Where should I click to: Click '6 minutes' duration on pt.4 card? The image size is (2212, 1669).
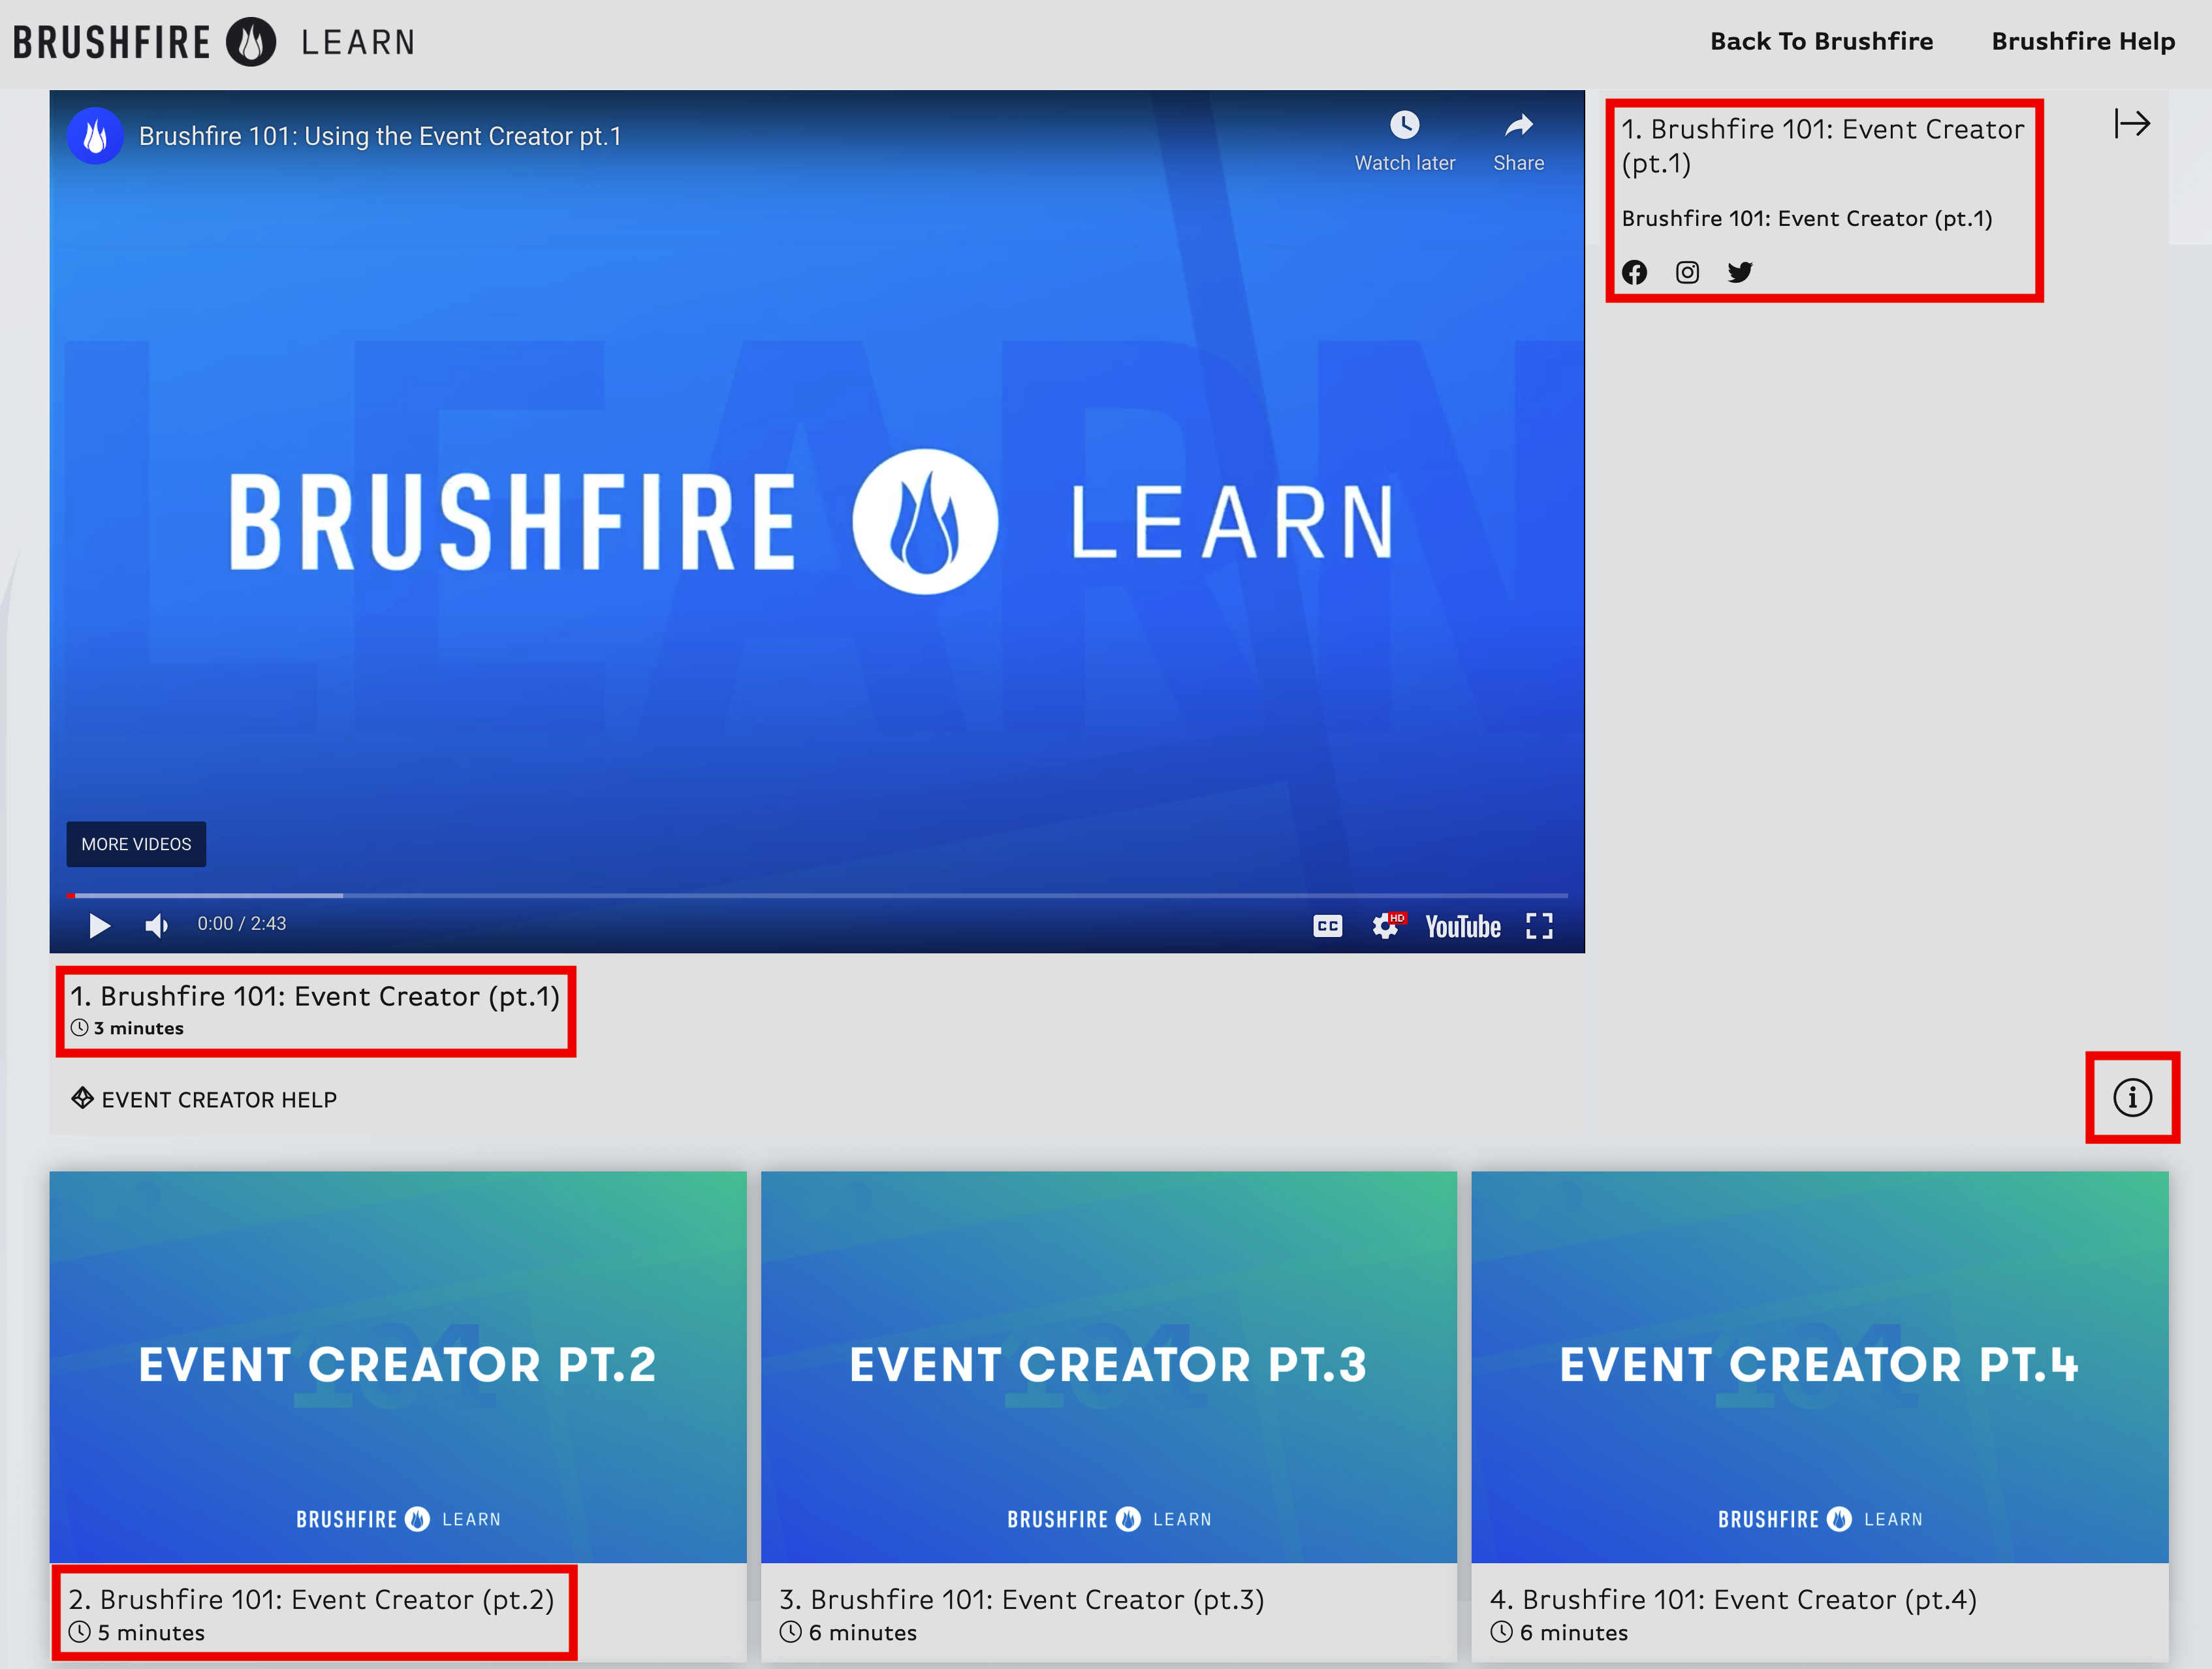click(1573, 1632)
